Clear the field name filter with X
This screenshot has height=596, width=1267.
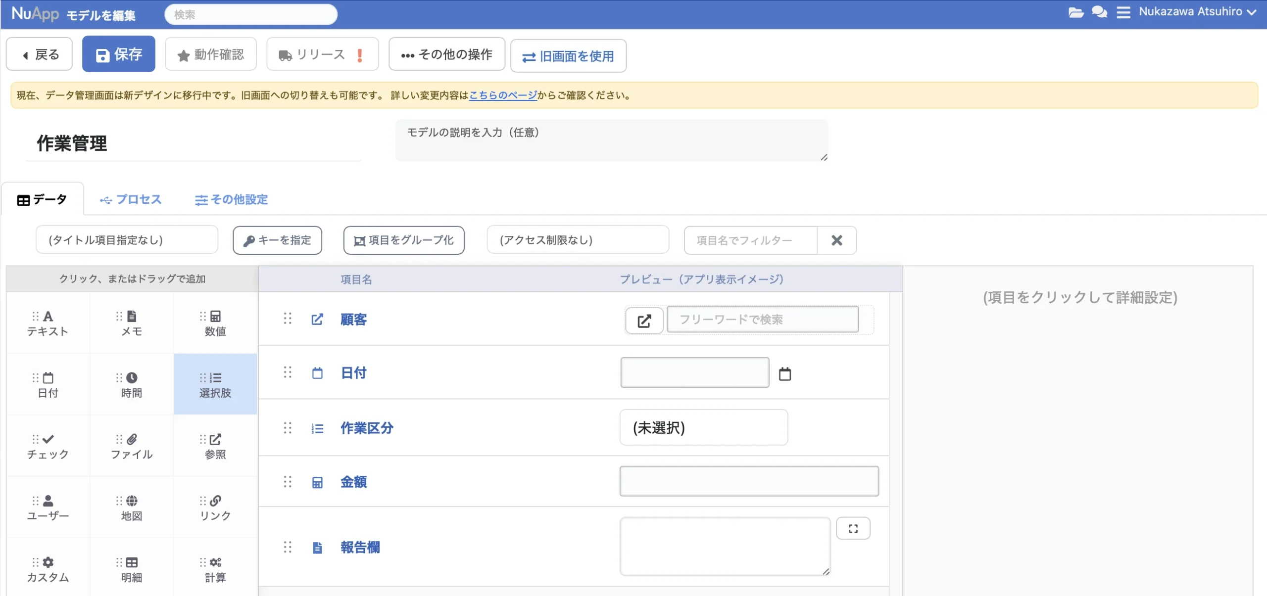[x=836, y=240]
